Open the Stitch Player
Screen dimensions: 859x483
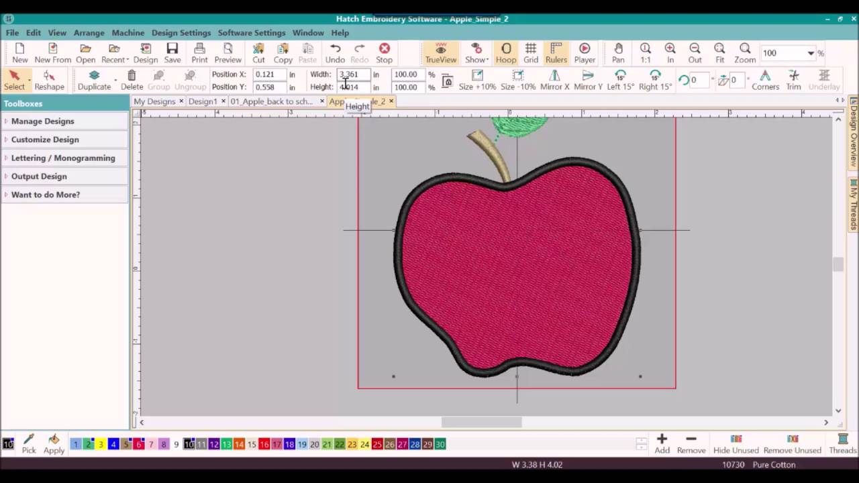(585, 53)
